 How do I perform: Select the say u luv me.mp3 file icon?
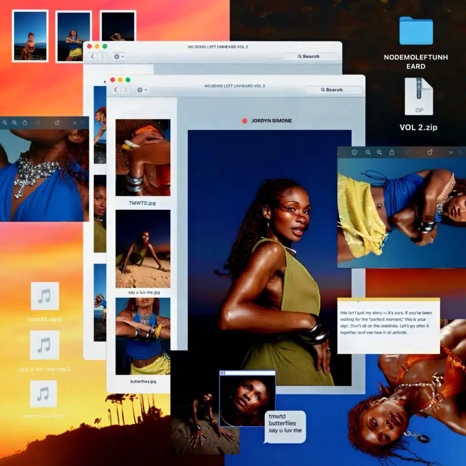pyautogui.click(x=45, y=345)
